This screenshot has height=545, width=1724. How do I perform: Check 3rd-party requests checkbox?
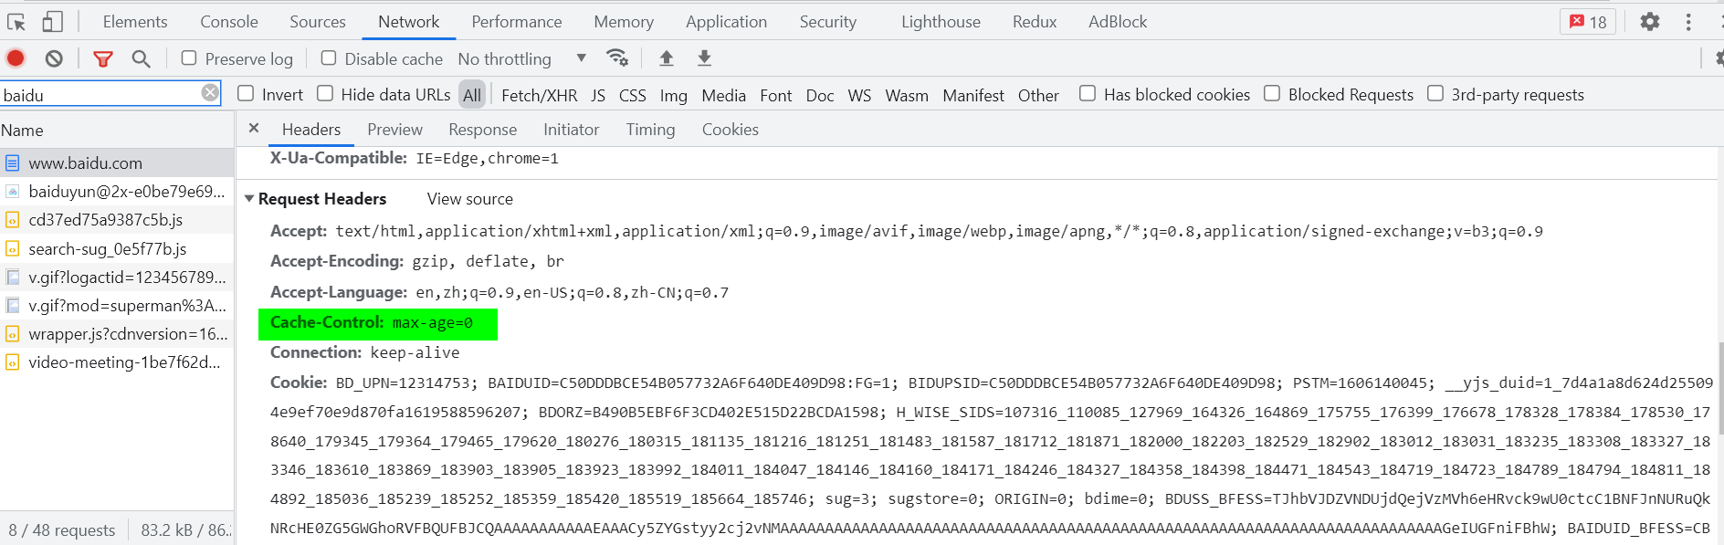click(1435, 93)
